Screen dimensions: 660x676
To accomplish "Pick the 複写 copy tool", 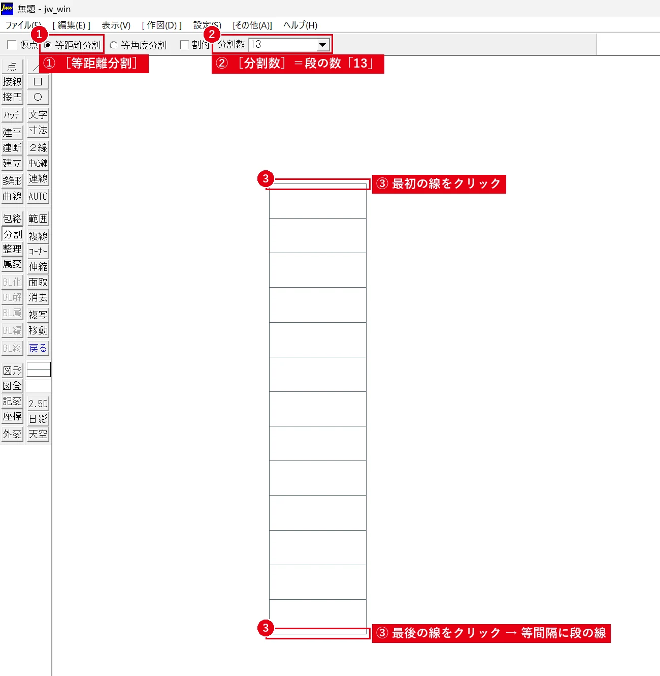I will click(38, 315).
